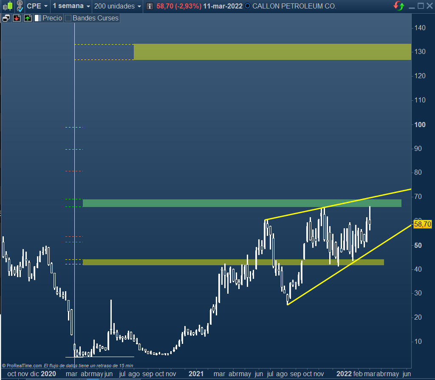Screen dimensions: 435x380
Task: Open the Precio indicator settings
Action: [52, 18]
